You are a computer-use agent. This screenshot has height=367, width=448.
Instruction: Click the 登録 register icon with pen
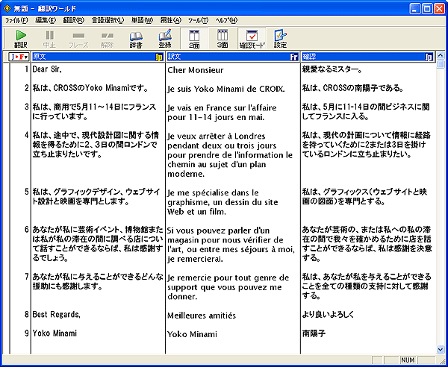pyautogui.click(x=165, y=39)
